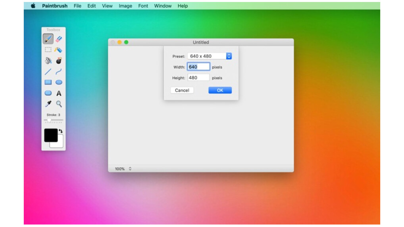Viewport: 404px width, 227px height.
Task: Select the Curve tool
Action: [59, 71]
